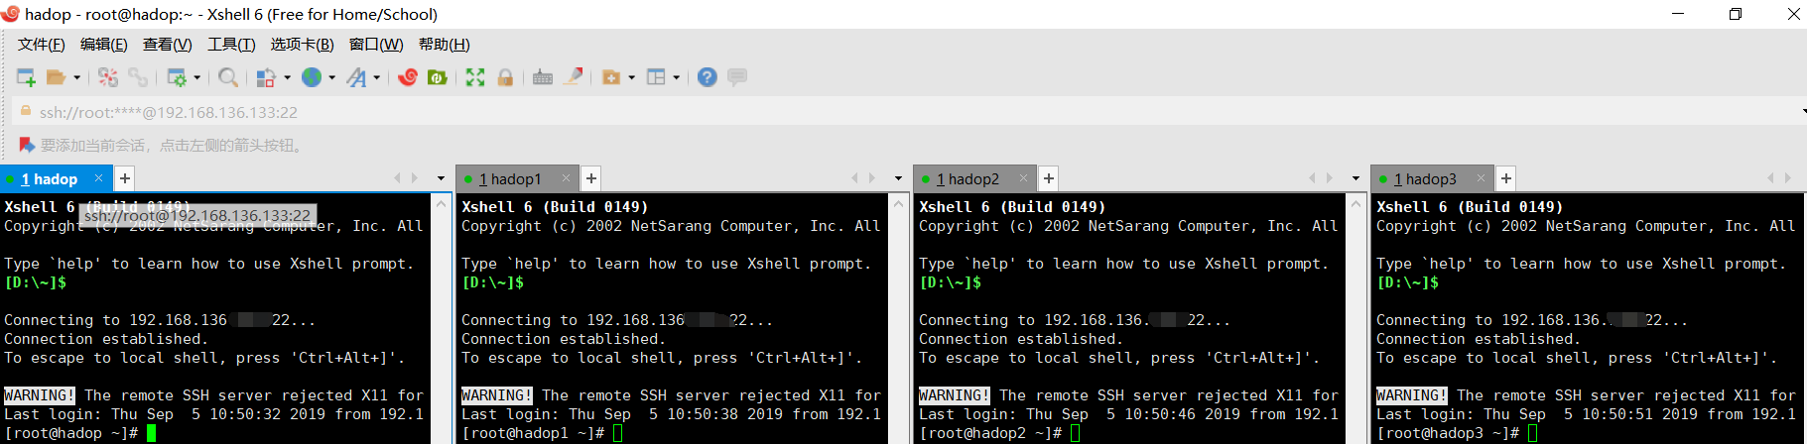Close the hadop tab
This screenshot has height=444, width=1807.
pyautogui.click(x=98, y=178)
